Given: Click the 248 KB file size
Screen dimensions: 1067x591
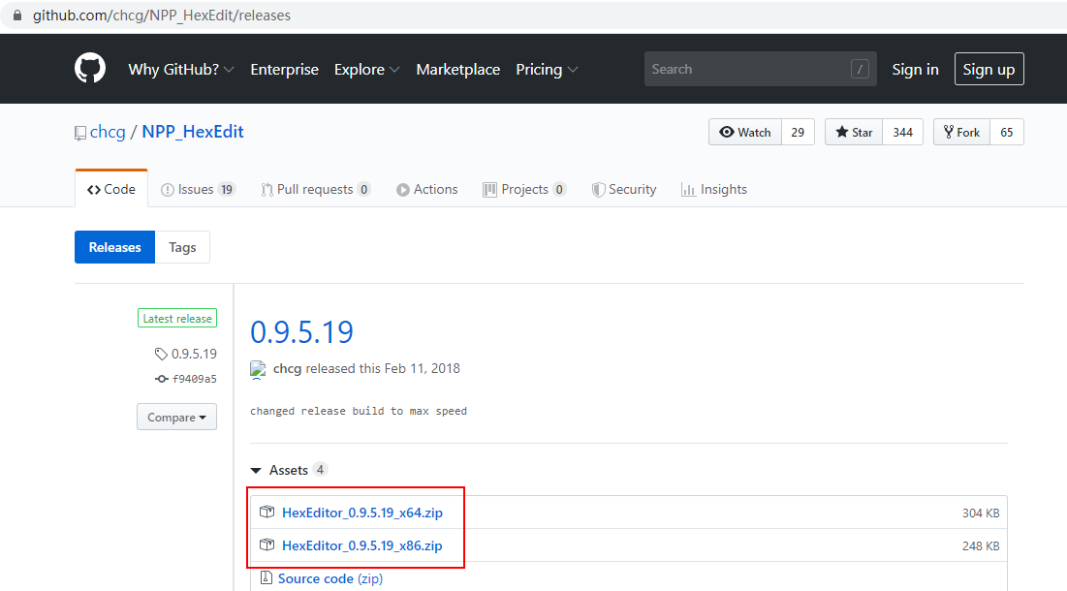Looking at the screenshot, I should (x=981, y=546).
